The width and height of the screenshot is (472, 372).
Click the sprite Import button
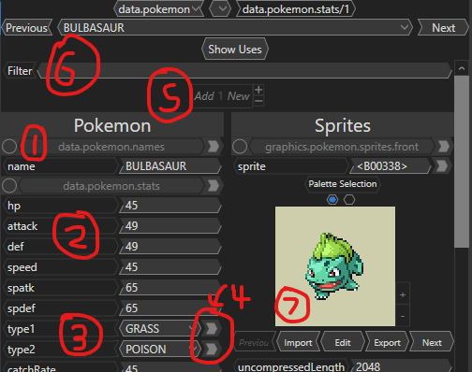[x=298, y=343]
